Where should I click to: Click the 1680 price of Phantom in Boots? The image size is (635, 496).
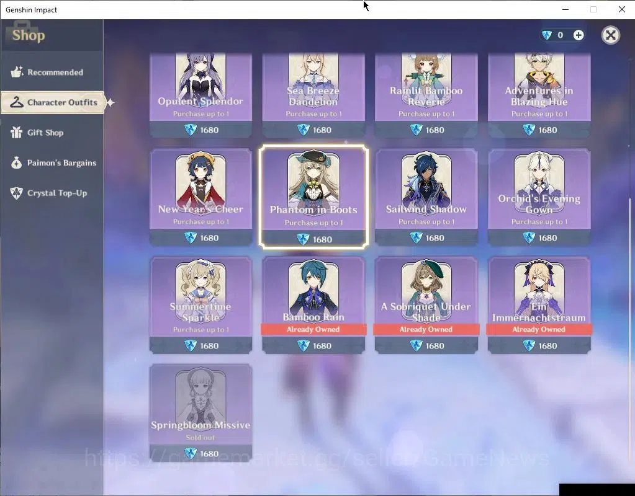[x=322, y=239]
